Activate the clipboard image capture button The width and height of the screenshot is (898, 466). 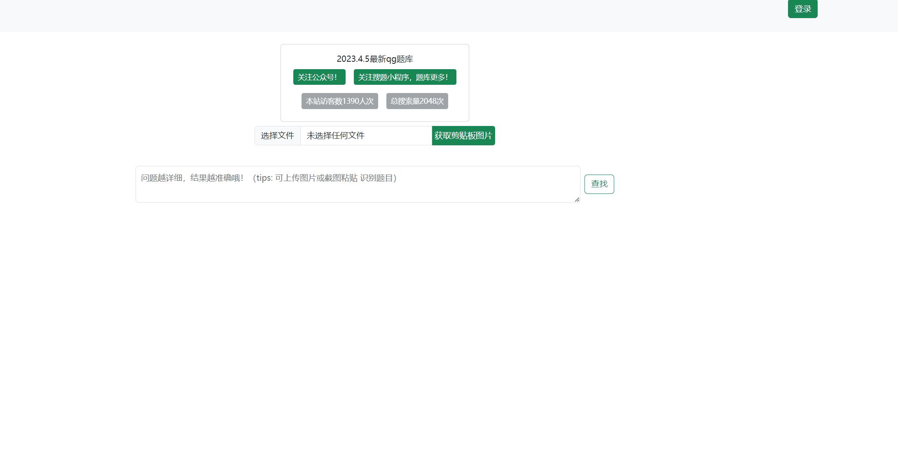pos(463,135)
